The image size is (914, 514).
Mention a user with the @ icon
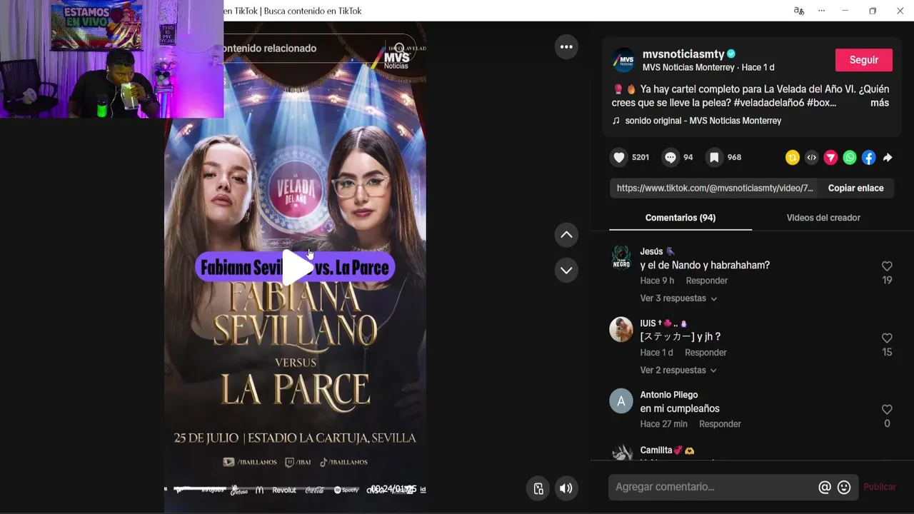tap(825, 487)
